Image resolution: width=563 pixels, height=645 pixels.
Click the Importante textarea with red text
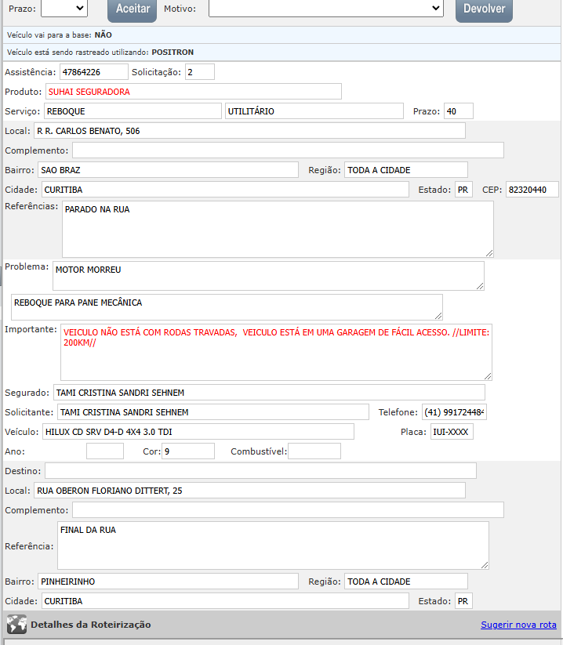[x=276, y=352]
